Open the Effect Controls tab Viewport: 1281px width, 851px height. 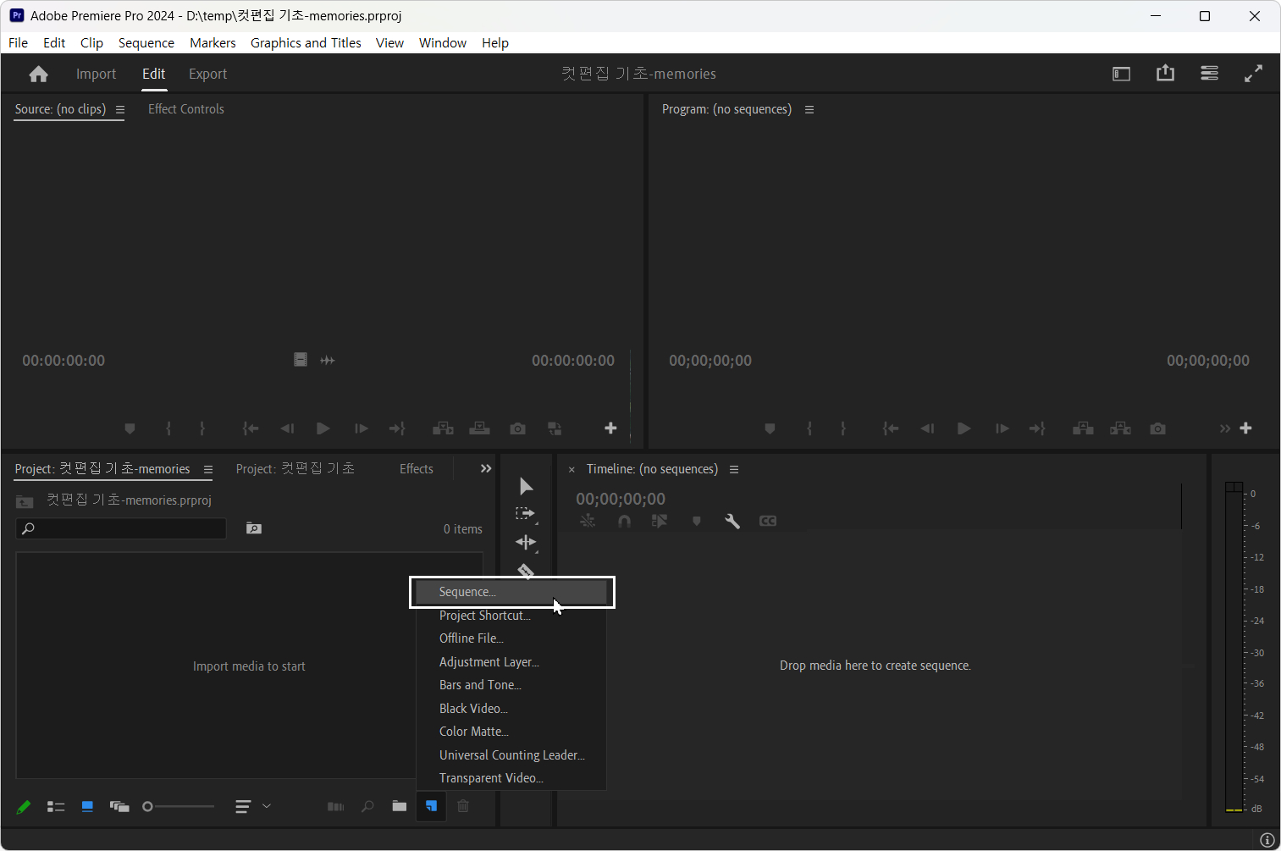(x=186, y=109)
